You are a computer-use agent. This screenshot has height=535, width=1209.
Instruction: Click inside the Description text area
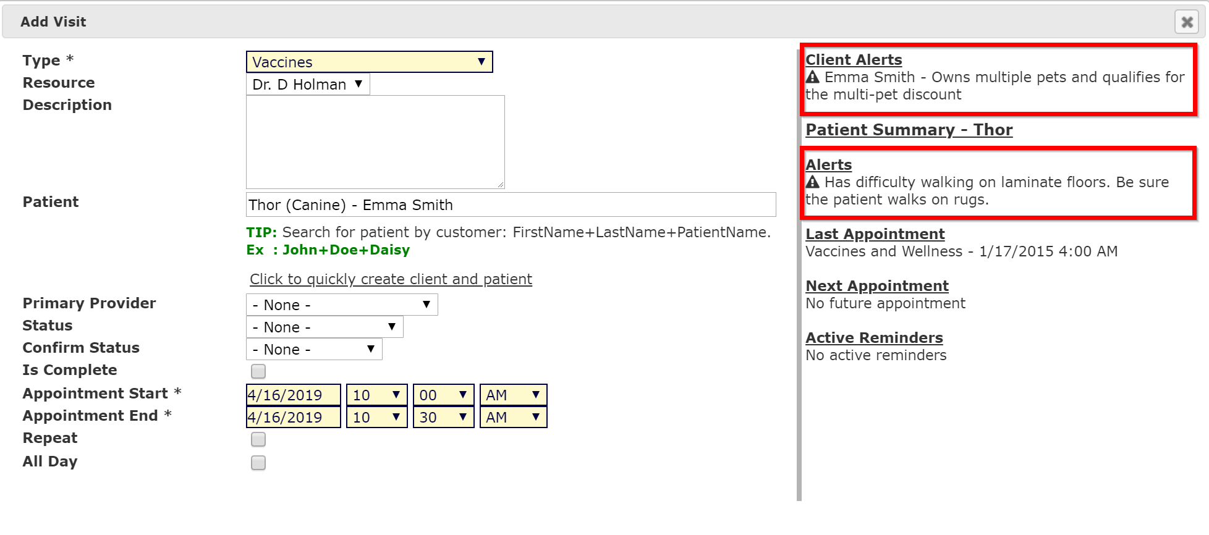[375, 142]
